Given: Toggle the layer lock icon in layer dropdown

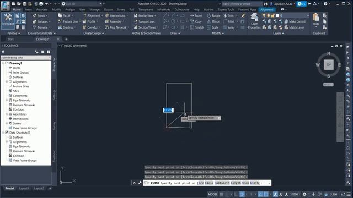Looking at the screenshot, I should click(x=273, y=15).
